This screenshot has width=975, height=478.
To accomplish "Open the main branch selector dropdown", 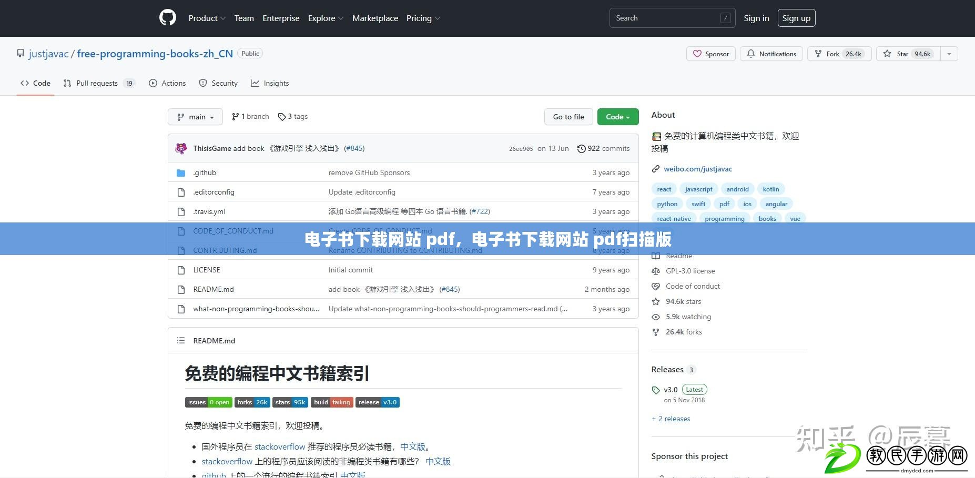I will coord(195,117).
